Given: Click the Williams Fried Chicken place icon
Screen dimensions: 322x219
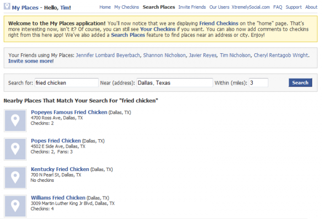Looking at the screenshot, I should point(15,206).
